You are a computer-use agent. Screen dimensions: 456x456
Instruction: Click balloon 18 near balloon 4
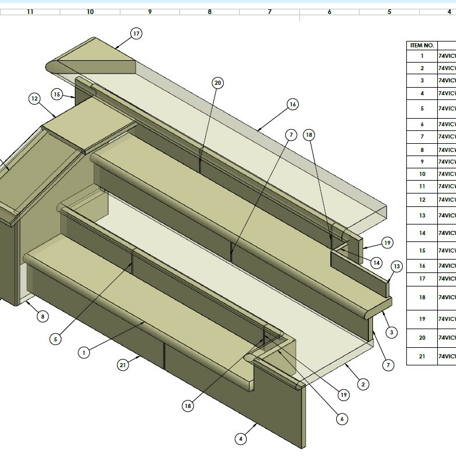pyautogui.click(x=188, y=406)
